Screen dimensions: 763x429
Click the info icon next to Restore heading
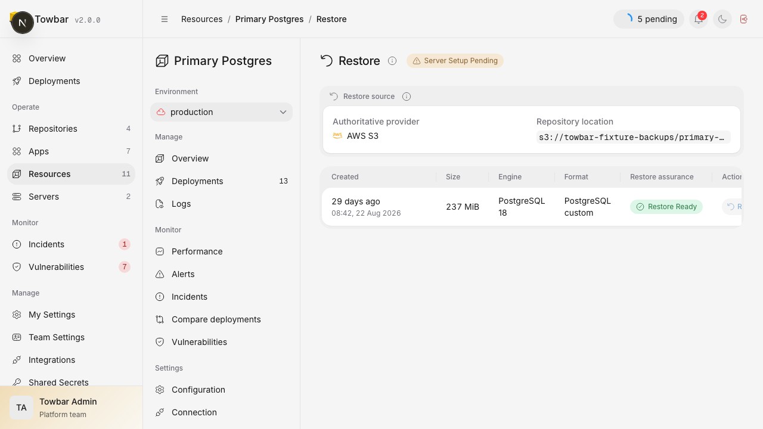pyautogui.click(x=392, y=61)
